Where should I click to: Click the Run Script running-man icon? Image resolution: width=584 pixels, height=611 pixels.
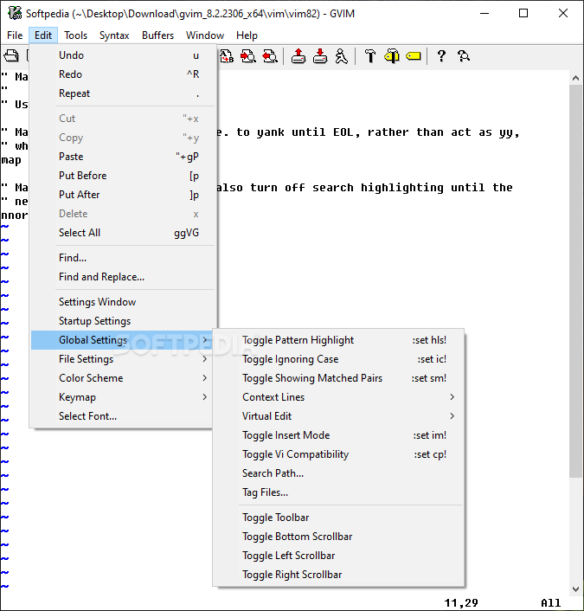click(x=341, y=56)
